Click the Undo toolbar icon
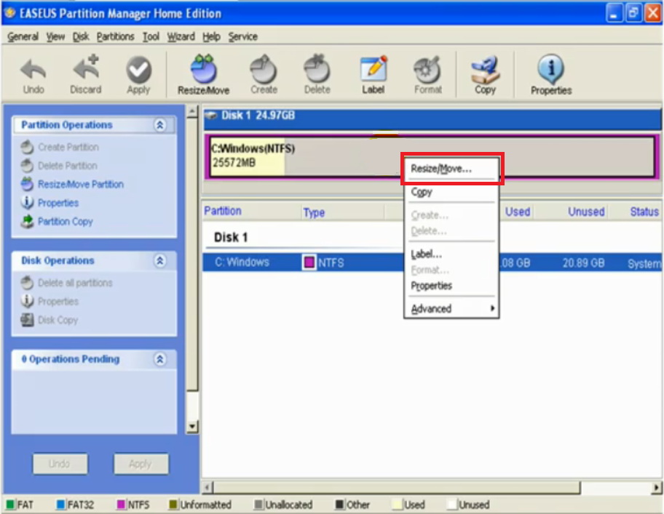 (x=33, y=69)
